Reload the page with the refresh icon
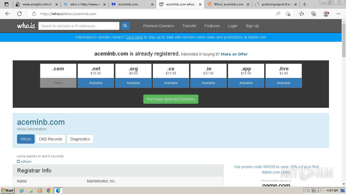Viewport: 346px width, 194px height. click(19, 14)
